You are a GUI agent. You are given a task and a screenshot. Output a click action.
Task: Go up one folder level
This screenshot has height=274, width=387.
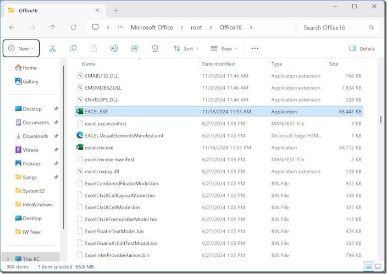tap(53, 28)
